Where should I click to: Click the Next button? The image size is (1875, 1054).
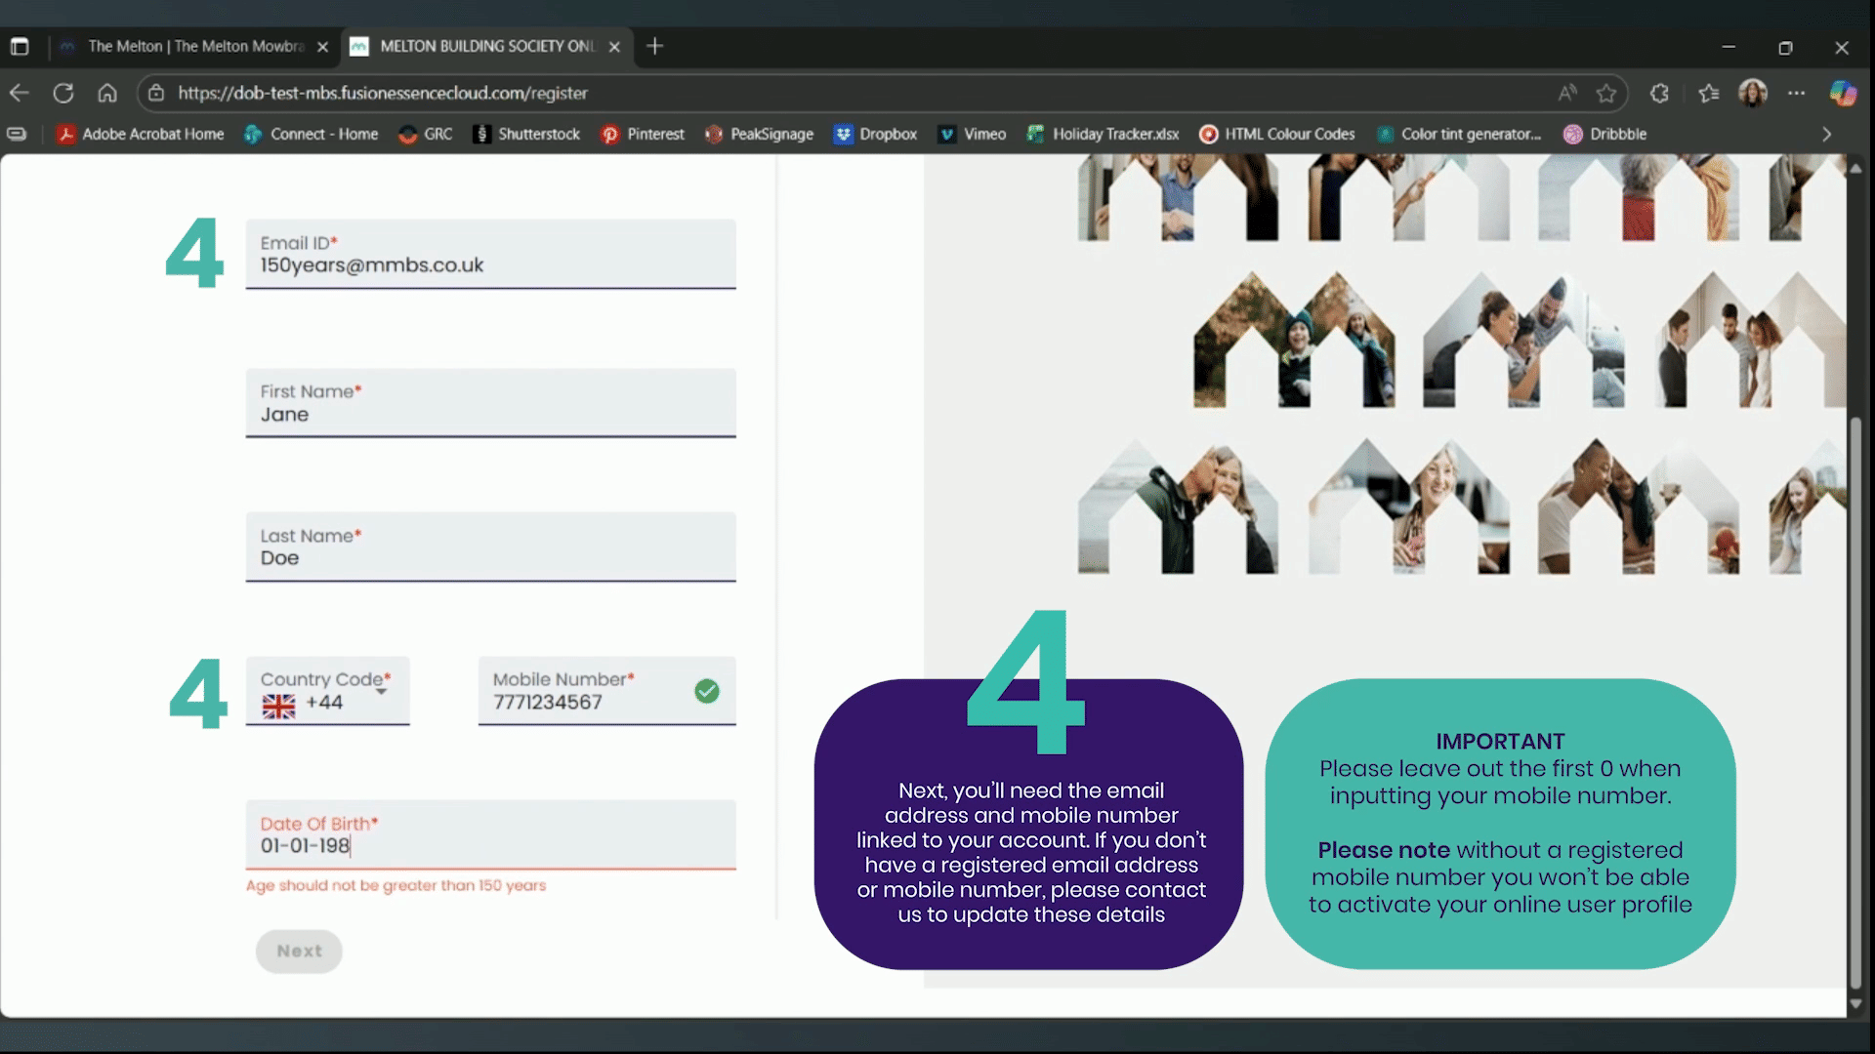299,951
